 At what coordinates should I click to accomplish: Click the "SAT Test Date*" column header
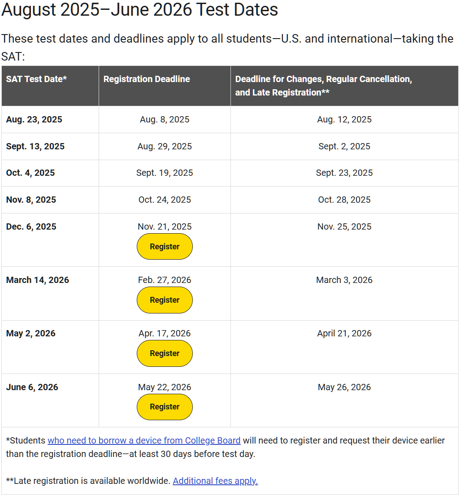click(36, 79)
